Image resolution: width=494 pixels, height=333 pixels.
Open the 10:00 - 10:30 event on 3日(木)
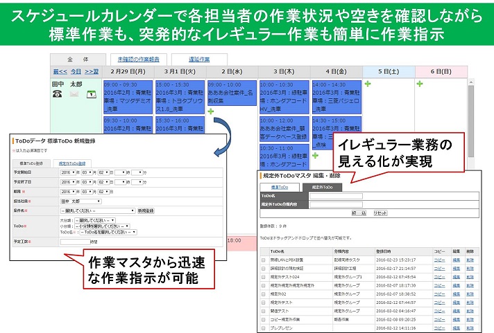[x=284, y=97]
